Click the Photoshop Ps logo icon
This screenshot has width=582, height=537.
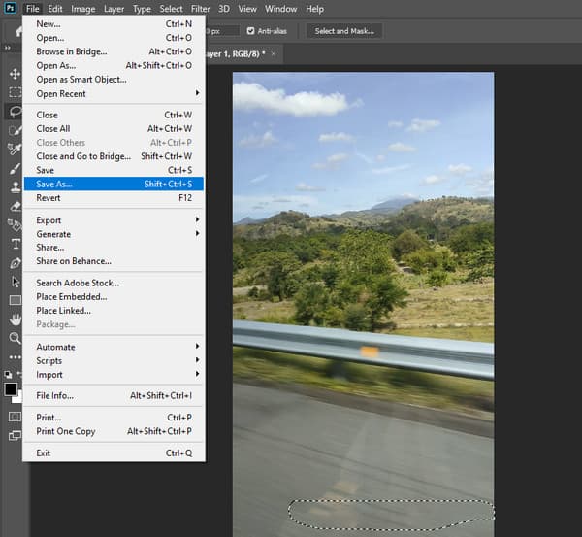[10, 8]
